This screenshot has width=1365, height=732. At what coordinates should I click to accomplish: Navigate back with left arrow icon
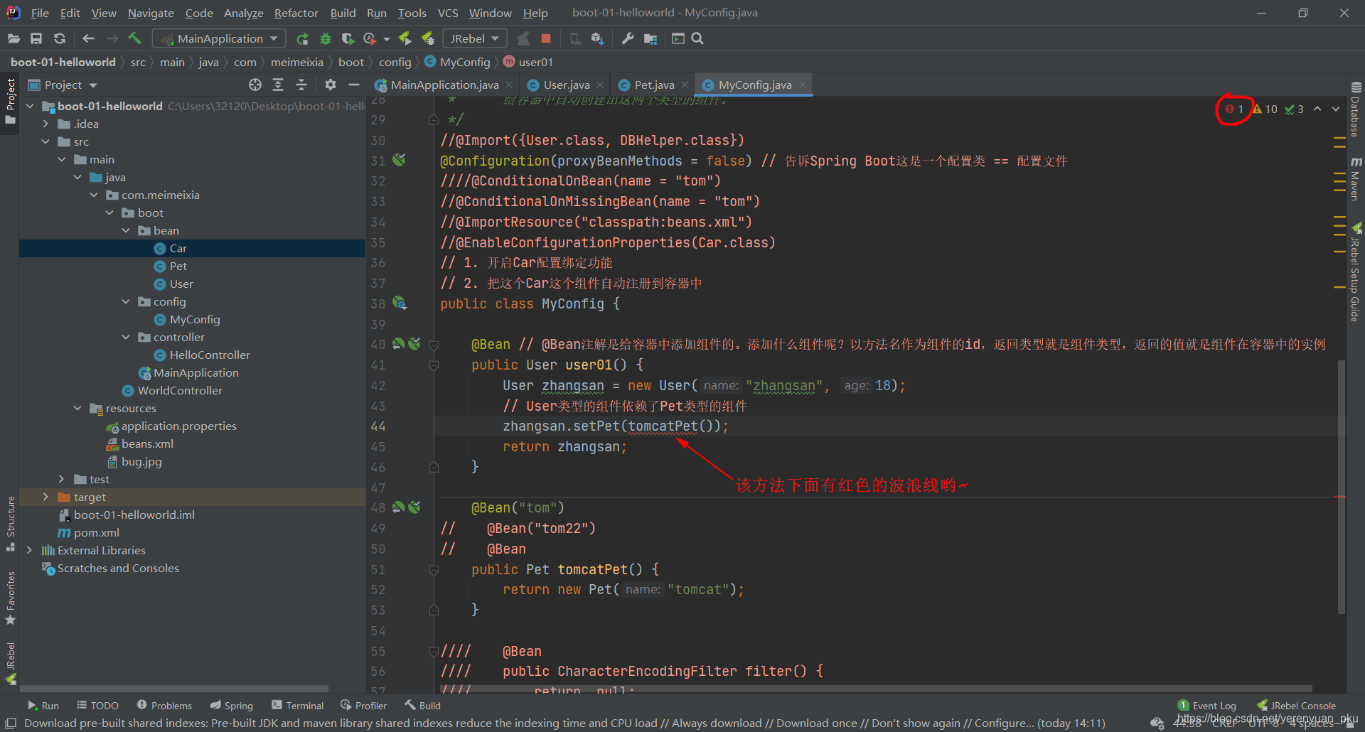[88, 38]
